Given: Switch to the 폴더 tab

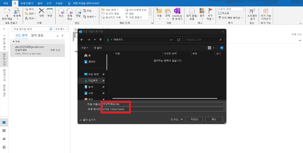Looking at the screenshot, I should [x=40, y=3].
